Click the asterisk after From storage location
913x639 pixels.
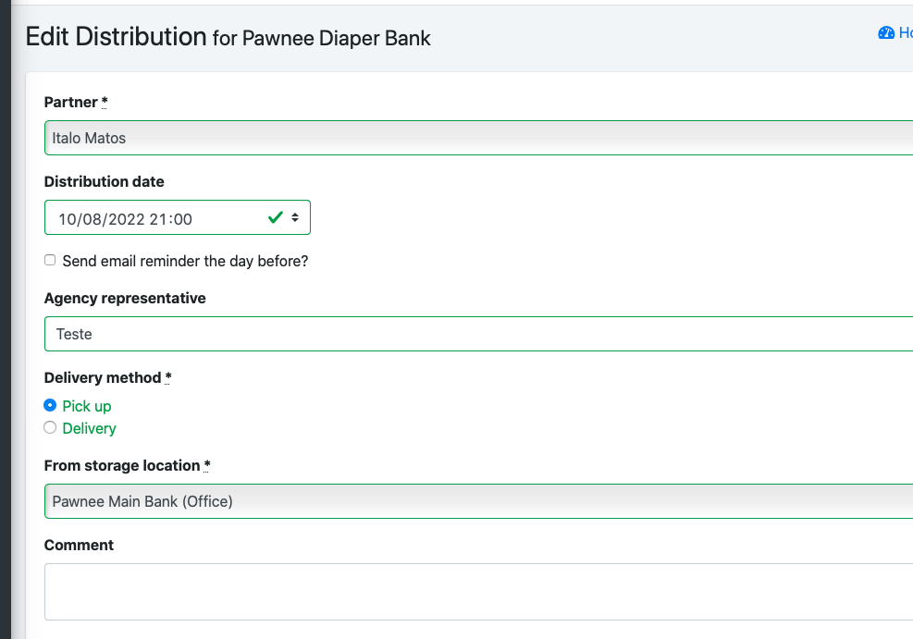206,466
